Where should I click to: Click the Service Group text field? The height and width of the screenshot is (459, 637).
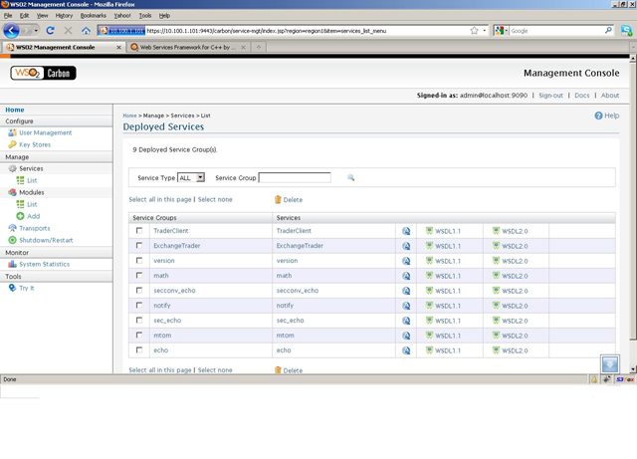[295, 177]
